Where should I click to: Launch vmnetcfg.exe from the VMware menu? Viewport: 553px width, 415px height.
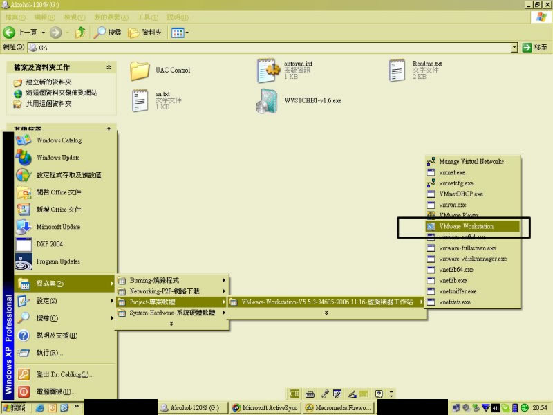pos(473,183)
